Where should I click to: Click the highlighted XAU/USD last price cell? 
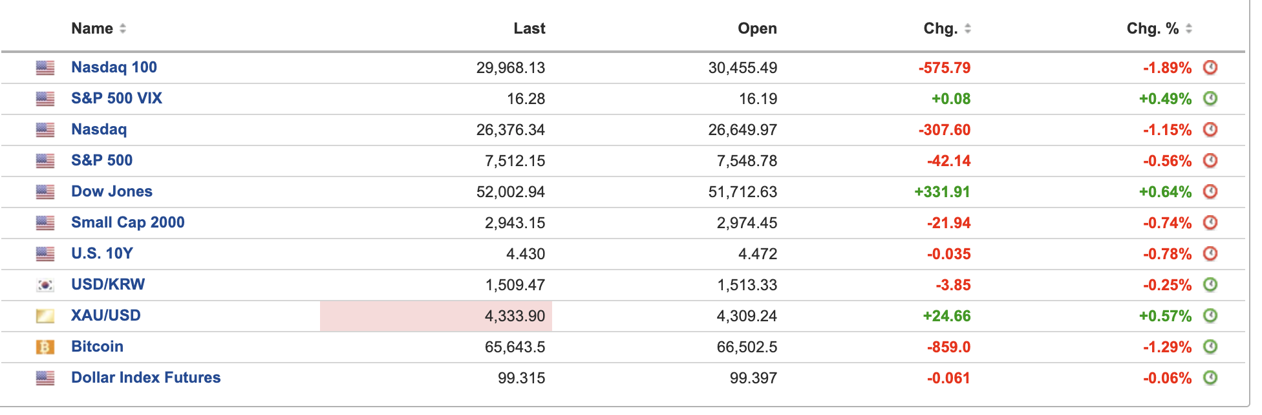pyautogui.click(x=436, y=316)
